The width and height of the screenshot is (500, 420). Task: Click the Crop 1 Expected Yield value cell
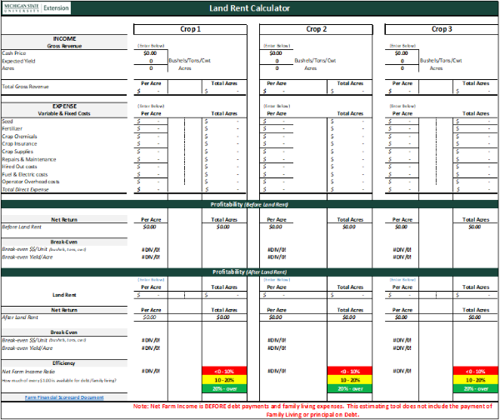(x=150, y=61)
